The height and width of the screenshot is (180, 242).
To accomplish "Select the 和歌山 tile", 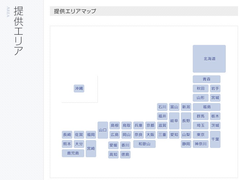I will 144,144.
